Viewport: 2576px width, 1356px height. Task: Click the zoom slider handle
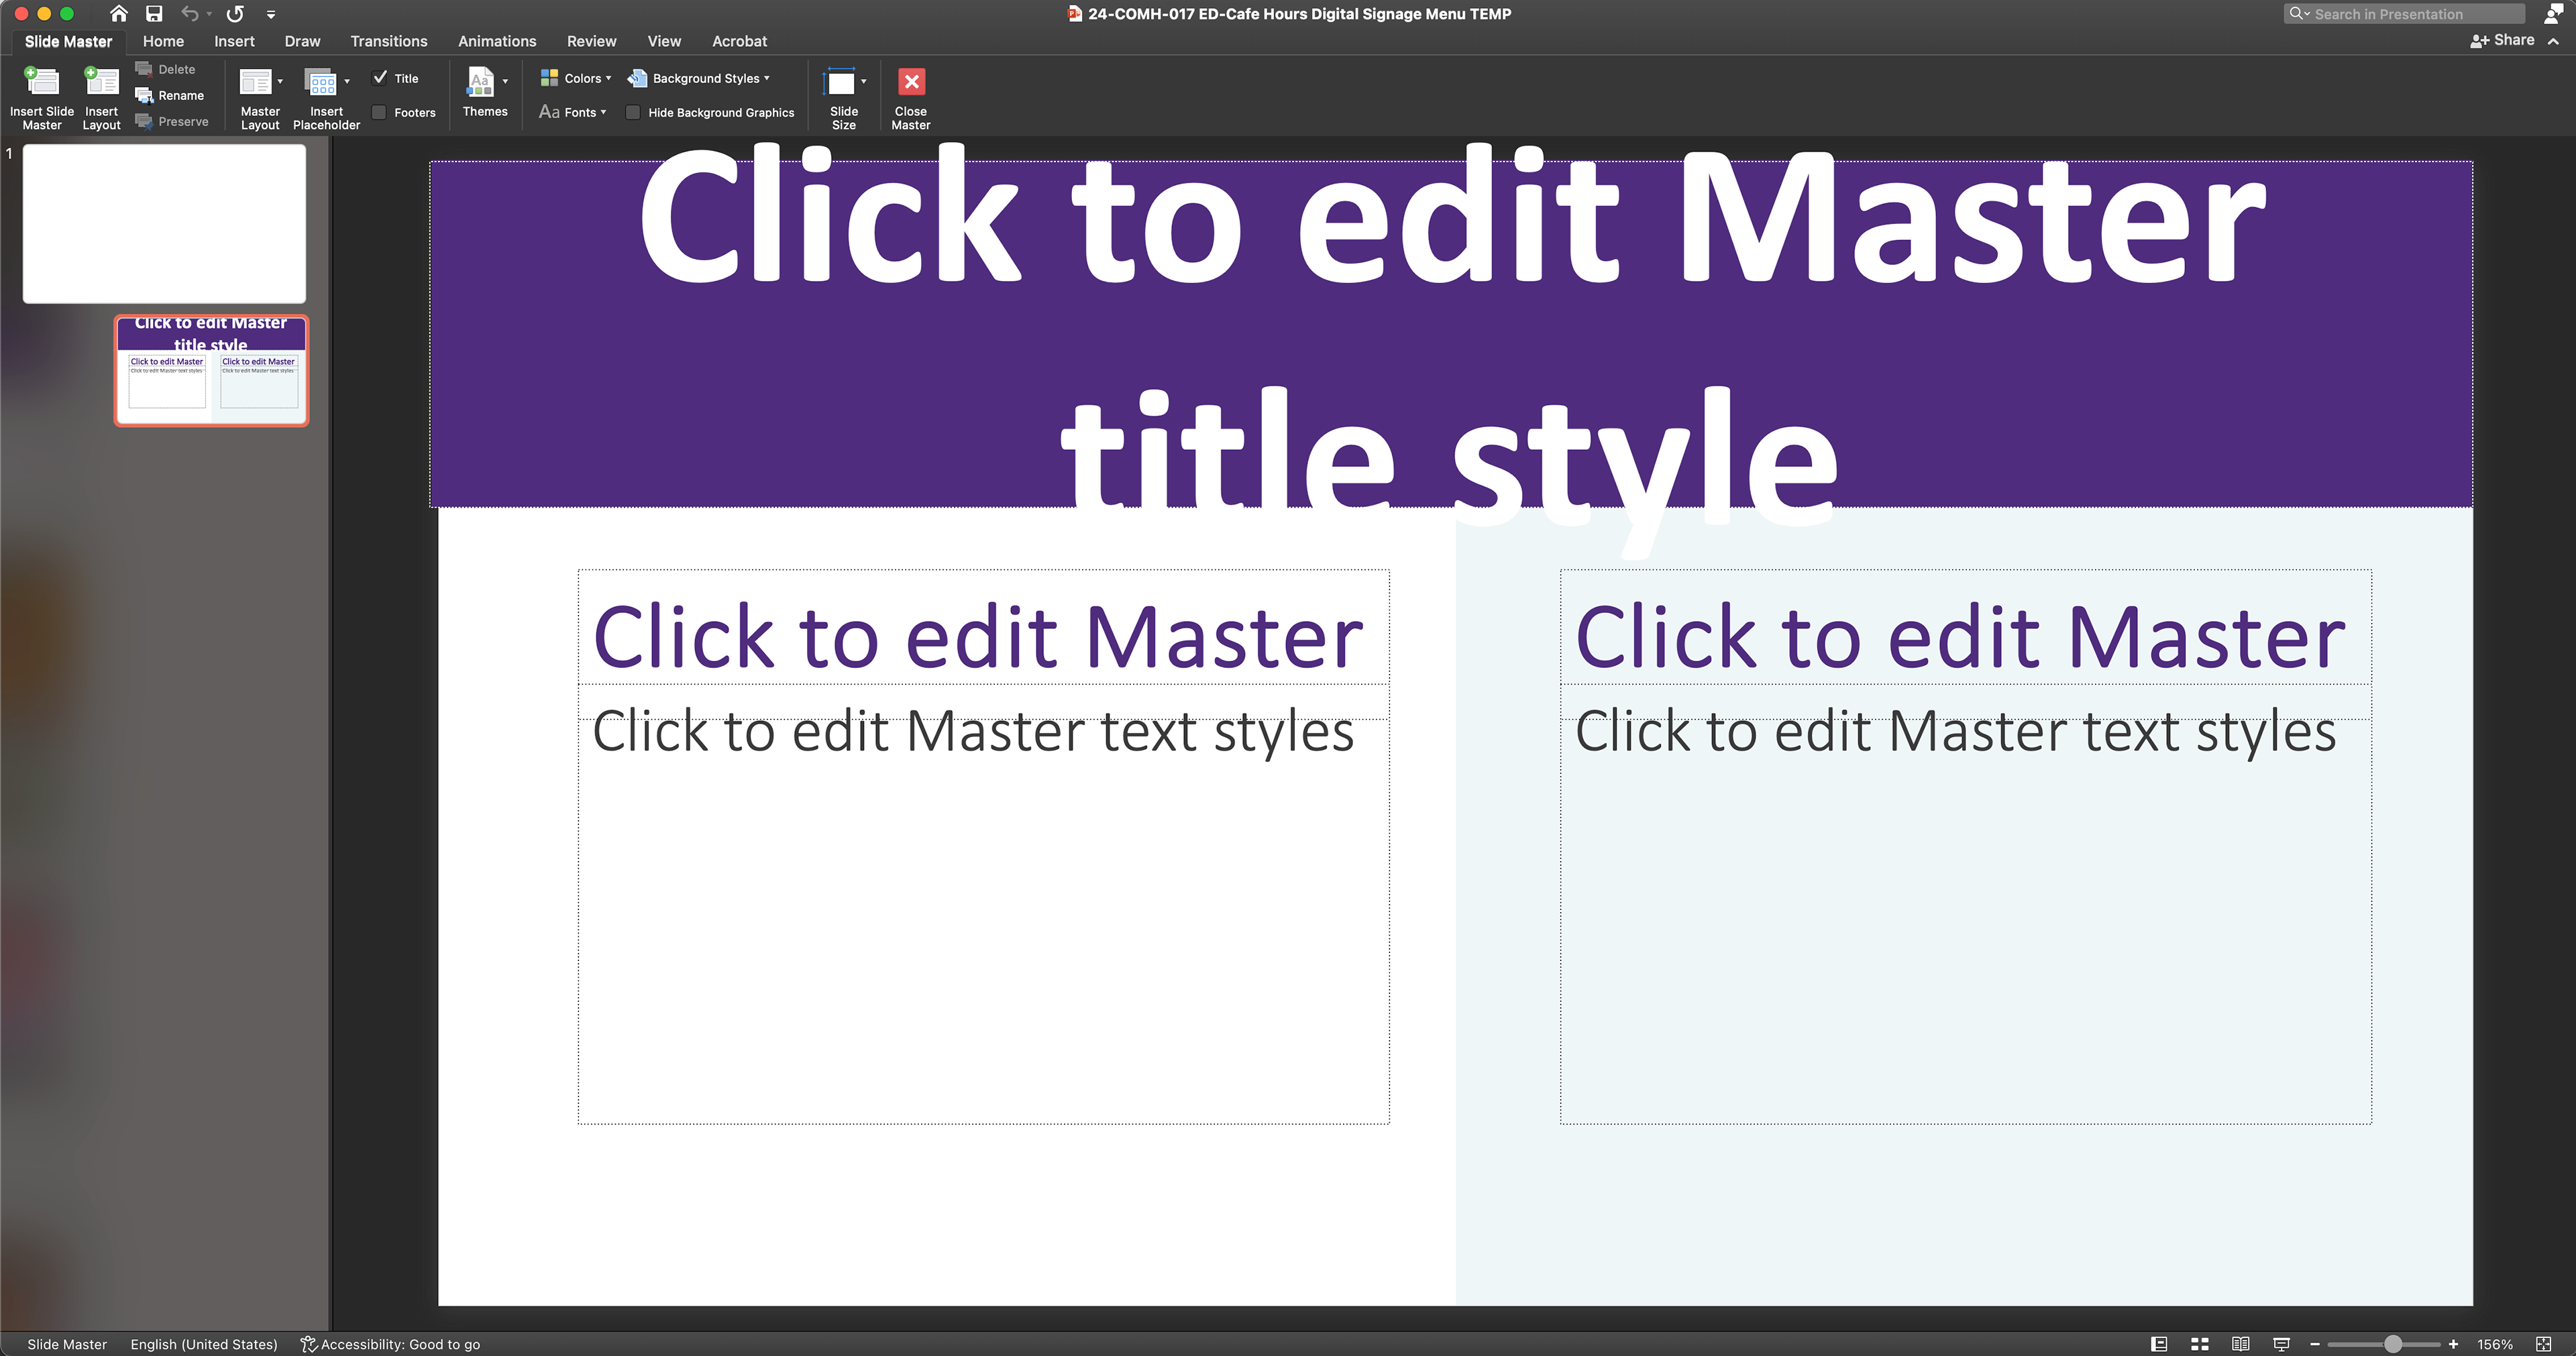click(x=2393, y=1344)
